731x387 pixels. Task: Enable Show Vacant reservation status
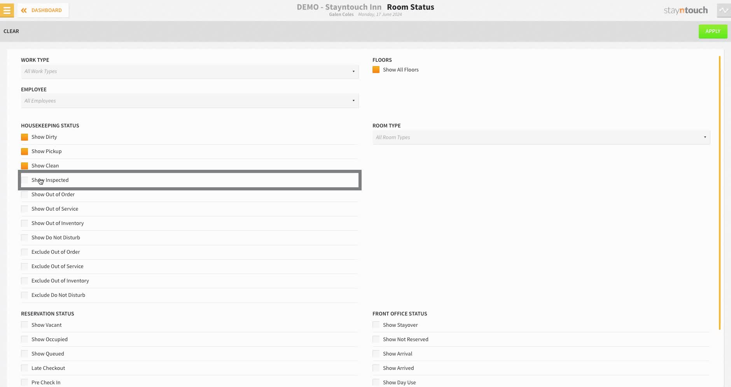click(24, 325)
